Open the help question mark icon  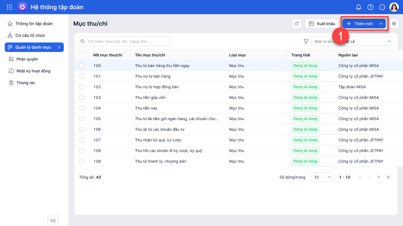point(371,7)
